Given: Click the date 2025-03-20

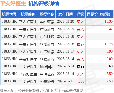Looking at the screenshot, I should 66,21.
